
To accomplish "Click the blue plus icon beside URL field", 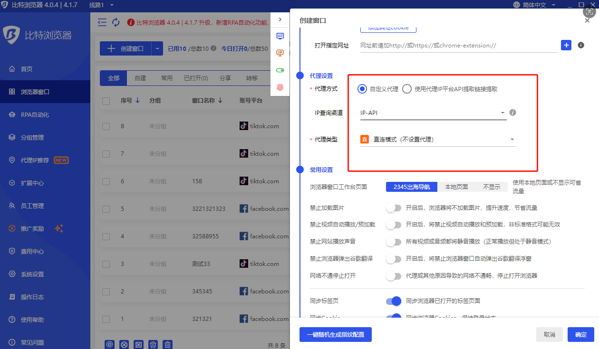I will (x=566, y=45).
